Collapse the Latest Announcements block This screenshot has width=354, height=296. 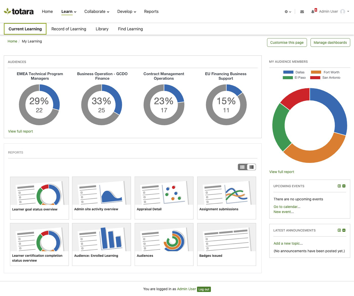click(x=344, y=230)
